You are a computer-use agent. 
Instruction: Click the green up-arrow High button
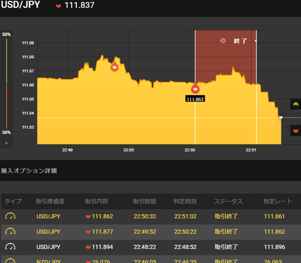coord(295,104)
